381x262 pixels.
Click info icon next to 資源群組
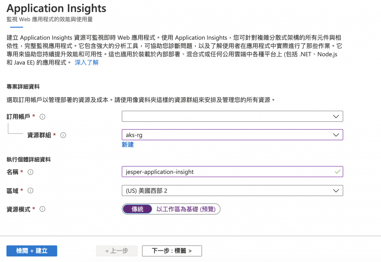click(63, 135)
